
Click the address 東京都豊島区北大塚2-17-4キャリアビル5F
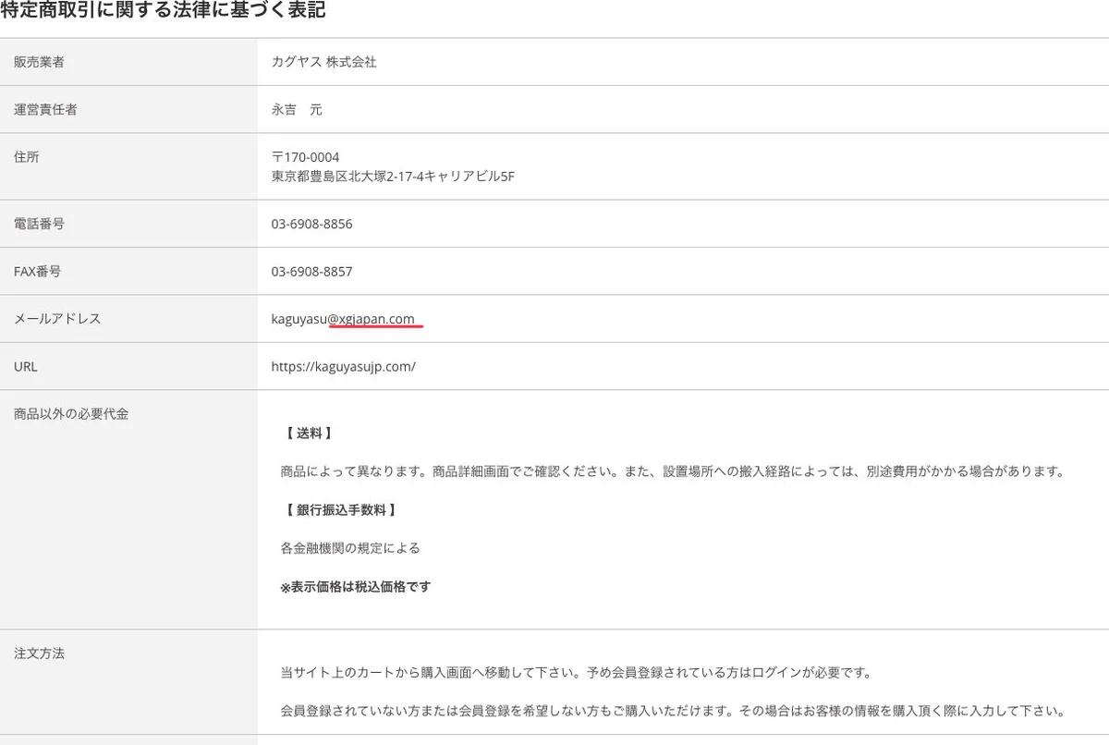[x=393, y=176]
